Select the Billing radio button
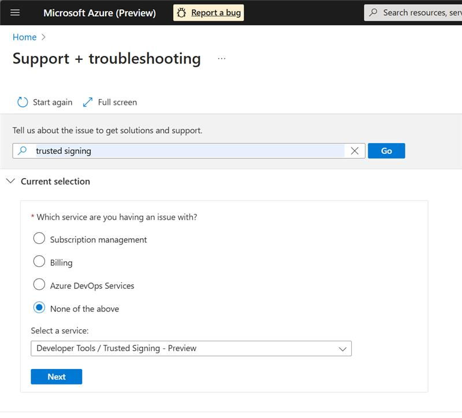The width and height of the screenshot is (462, 418). (x=39, y=261)
